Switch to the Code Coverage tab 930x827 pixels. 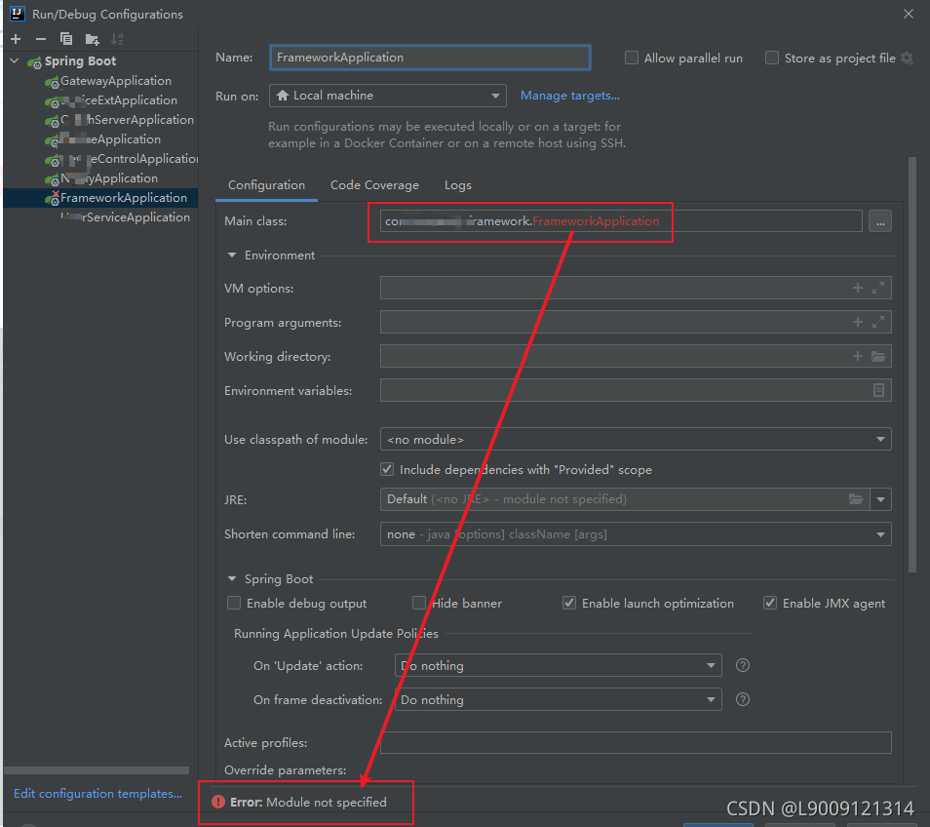(374, 184)
